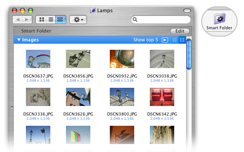Click the Smart Folder header label
244x152 pixels.
[36, 31]
